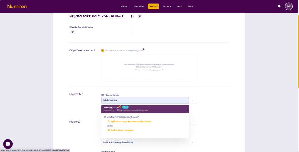Click the 'Zadať údaje manuálne' link
Viewport: 299px width, 152px height.
(122, 130)
